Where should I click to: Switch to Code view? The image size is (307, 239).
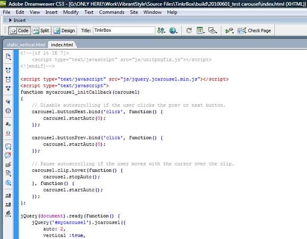(20, 31)
